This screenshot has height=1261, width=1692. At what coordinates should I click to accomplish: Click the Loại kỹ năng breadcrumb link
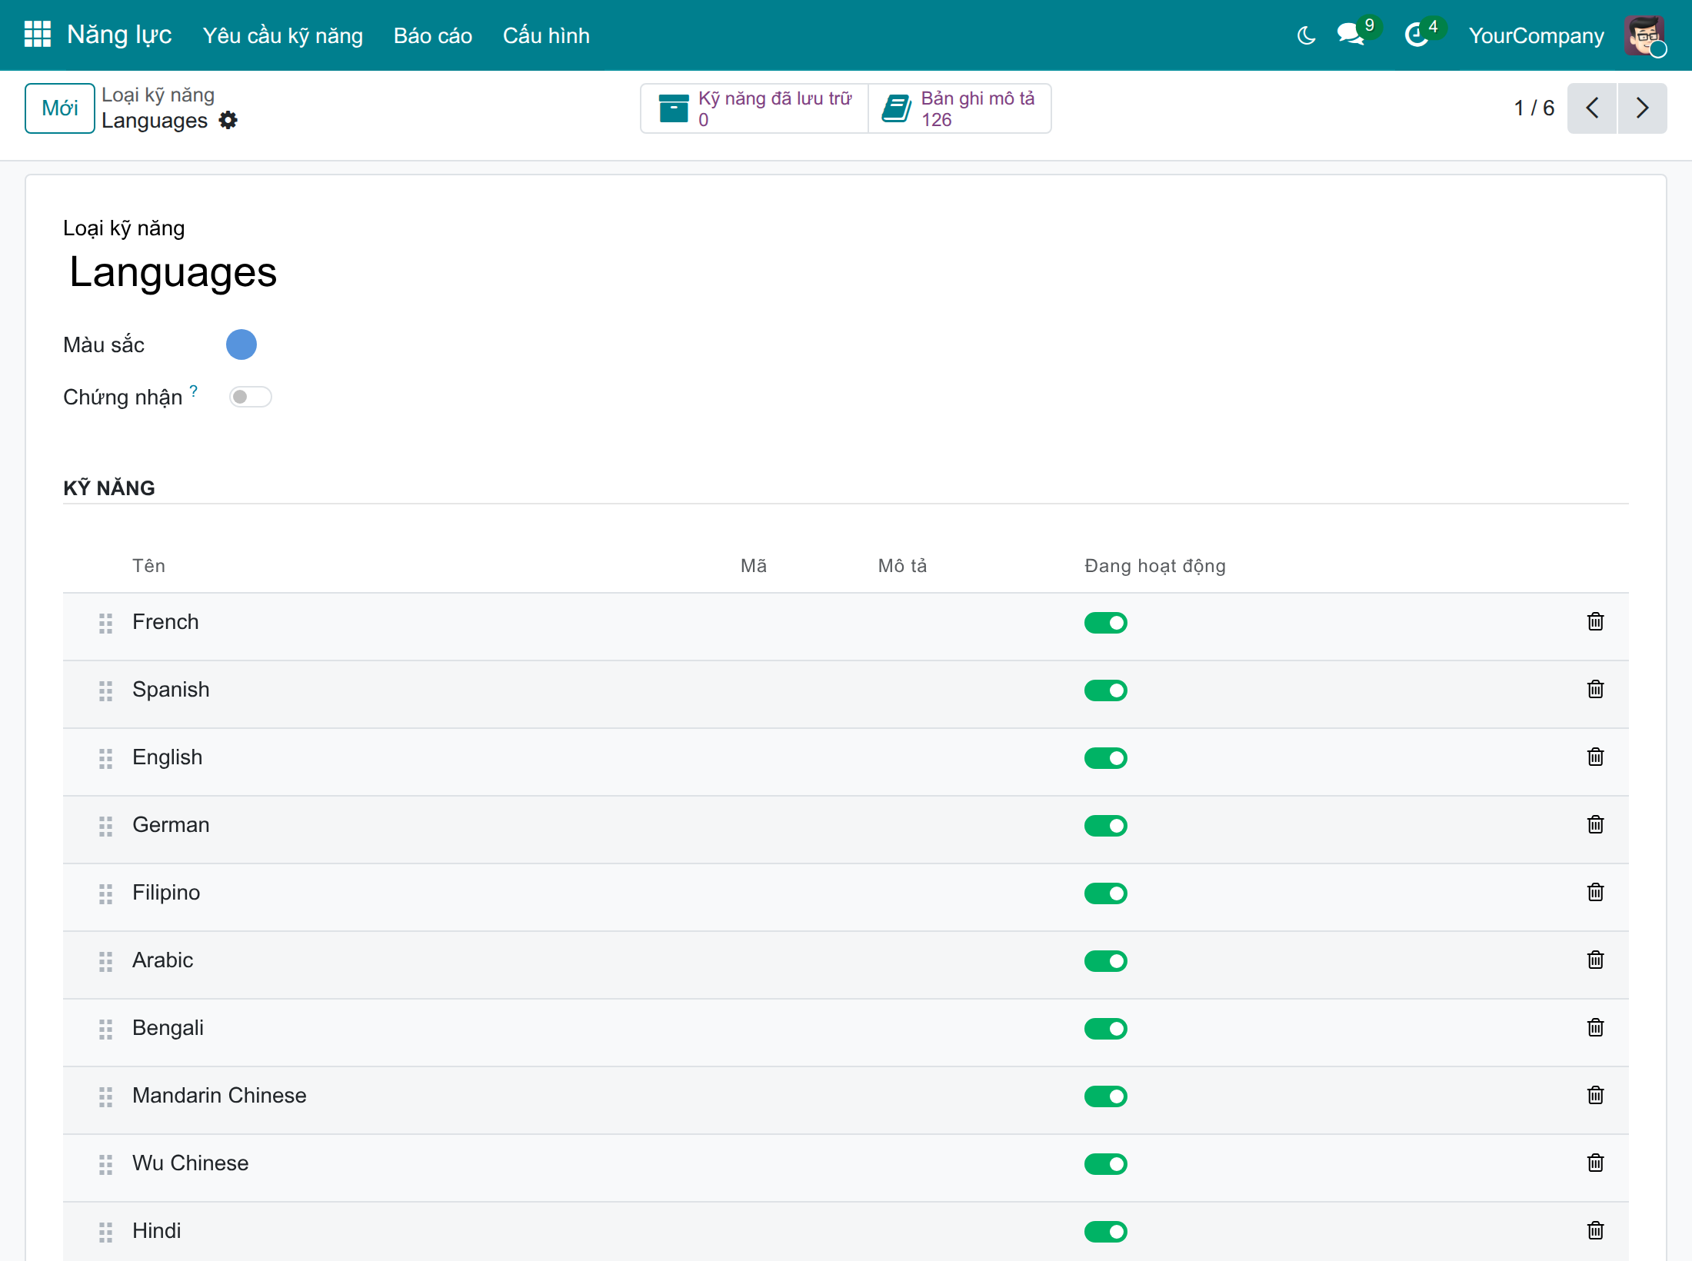(158, 95)
